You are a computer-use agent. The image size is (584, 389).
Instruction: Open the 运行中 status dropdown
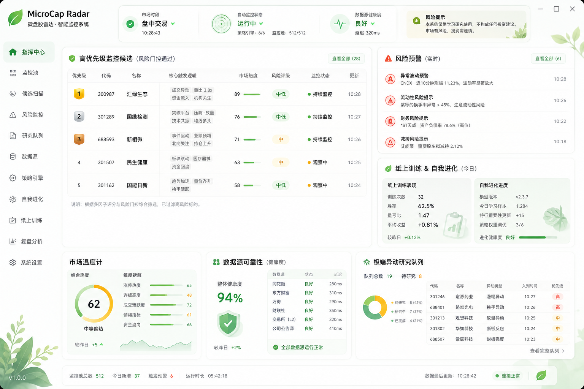[261, 24]
